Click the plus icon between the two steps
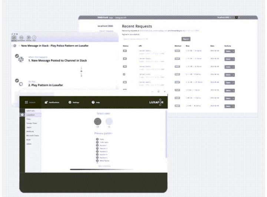This screenshot has height=197, width=267. pos(82,71)
